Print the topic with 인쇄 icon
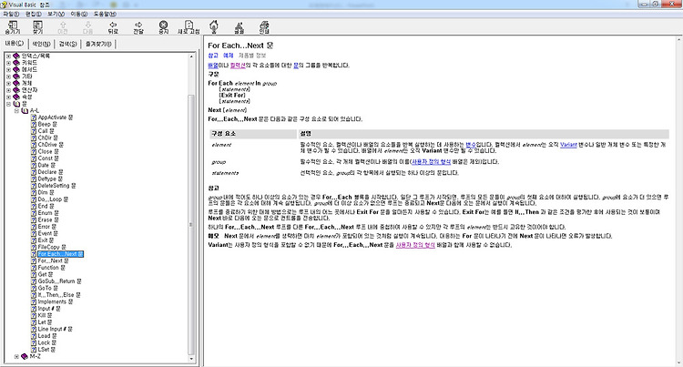The height and width of the screenshot is (367, 683). click(264, 25)
